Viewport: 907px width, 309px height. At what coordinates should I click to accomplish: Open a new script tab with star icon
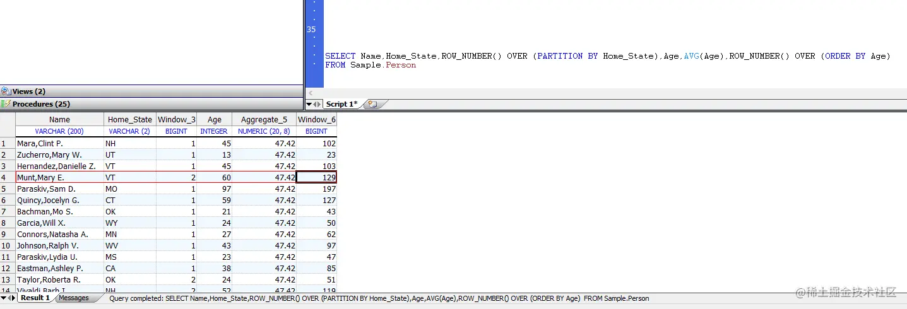coord(372,104)
